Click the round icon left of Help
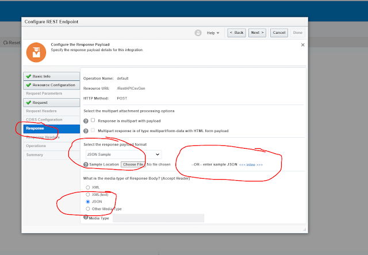The width and height of the screenshot is (368, 255). pyautogui.click(x=198, y=33)
